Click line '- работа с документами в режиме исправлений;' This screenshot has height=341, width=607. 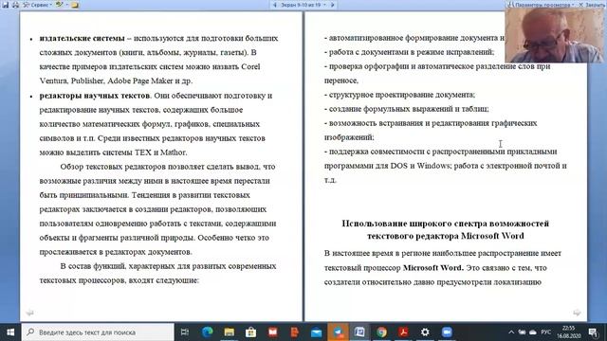(409, 52)
